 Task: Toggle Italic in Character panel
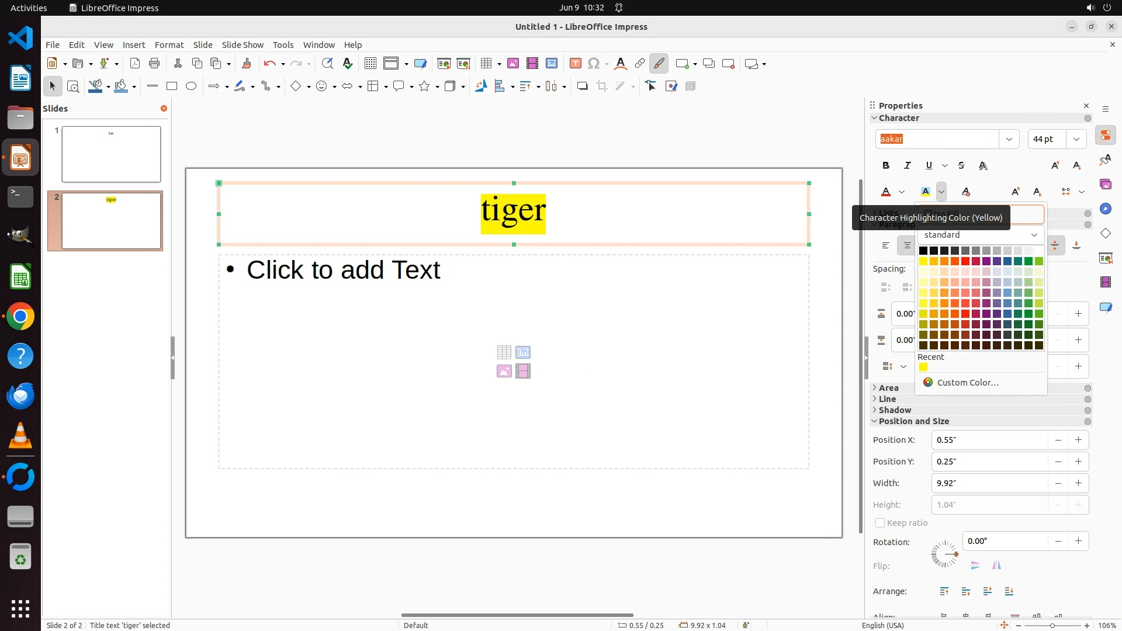coord(907,166)
